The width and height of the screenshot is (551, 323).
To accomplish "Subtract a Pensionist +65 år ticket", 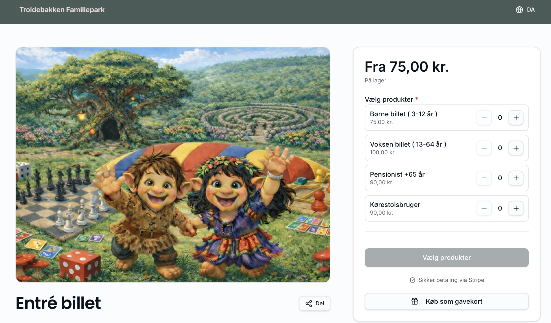I will tap(484, 178).
